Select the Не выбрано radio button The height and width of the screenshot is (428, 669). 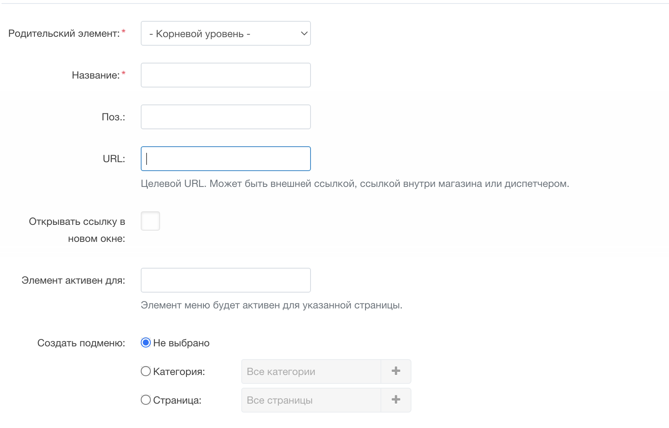[x=146, y=342]
